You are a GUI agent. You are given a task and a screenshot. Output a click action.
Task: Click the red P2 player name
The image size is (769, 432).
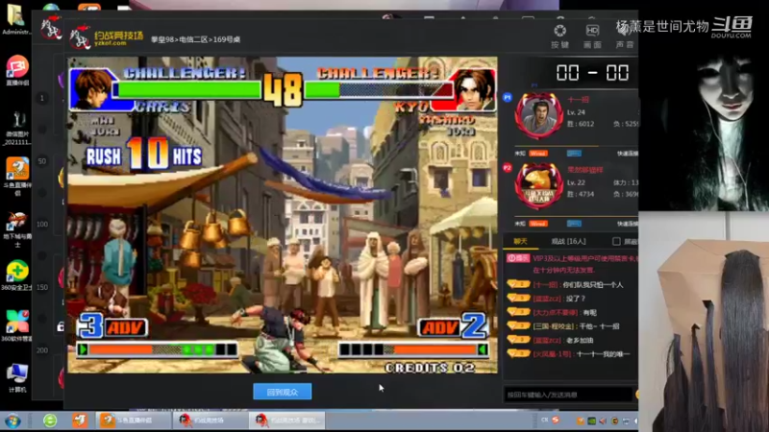click(x=585, y=170)
